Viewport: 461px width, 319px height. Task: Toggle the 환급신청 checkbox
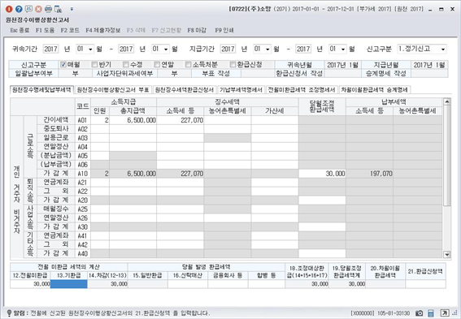click(x=233, y=65)
